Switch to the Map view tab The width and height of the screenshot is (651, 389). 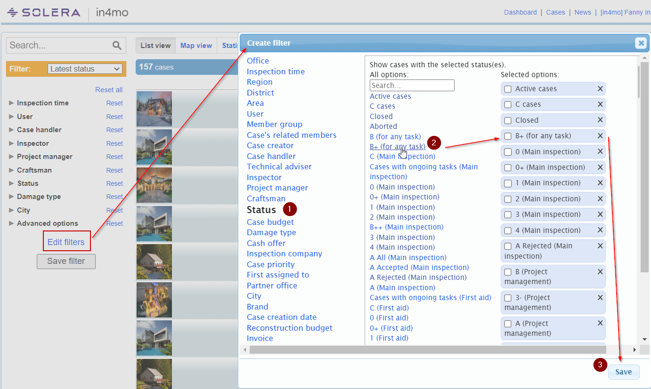click(x=196, y=46)
